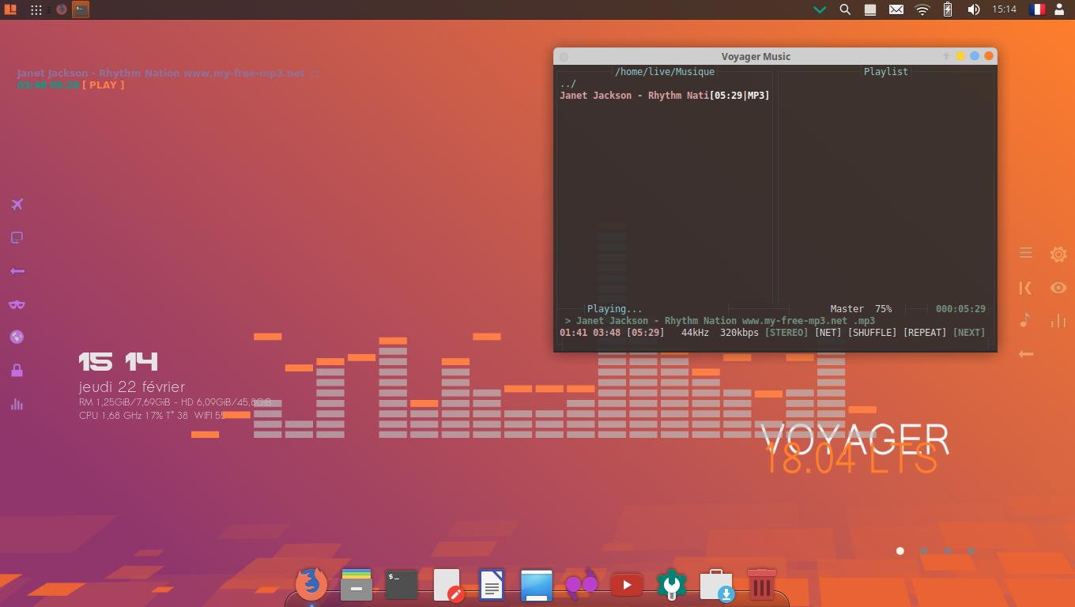
Task: Click the blue desktop window dock icon
Action: tap(537, 586)
